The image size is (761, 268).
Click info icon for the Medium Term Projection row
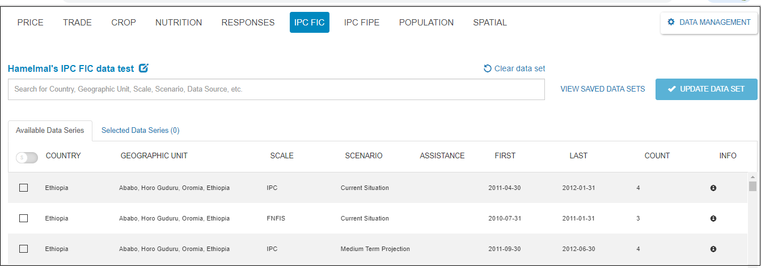click(713, 249)
